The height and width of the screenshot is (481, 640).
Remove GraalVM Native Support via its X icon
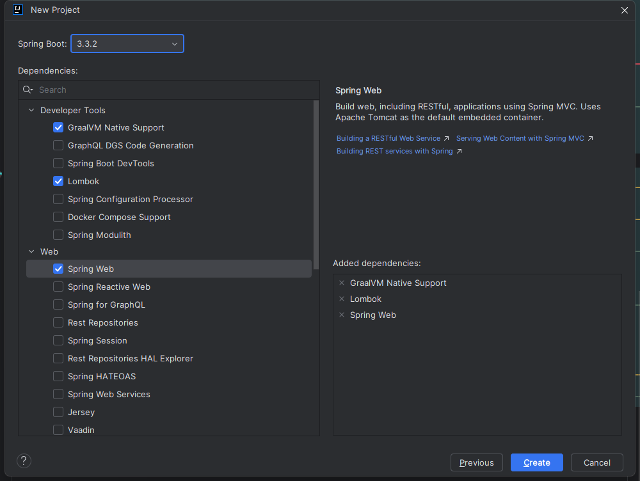pos(342,283)
